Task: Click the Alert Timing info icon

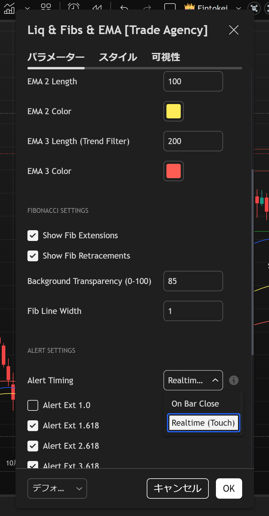Action: [234, 380]
